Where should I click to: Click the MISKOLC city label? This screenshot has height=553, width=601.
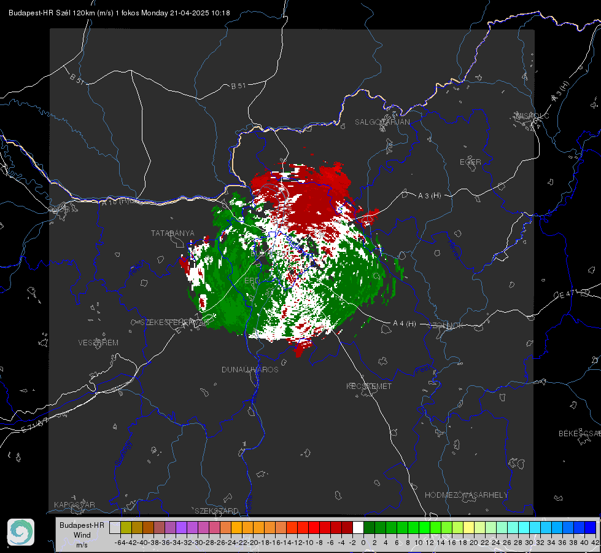[532, 116]
